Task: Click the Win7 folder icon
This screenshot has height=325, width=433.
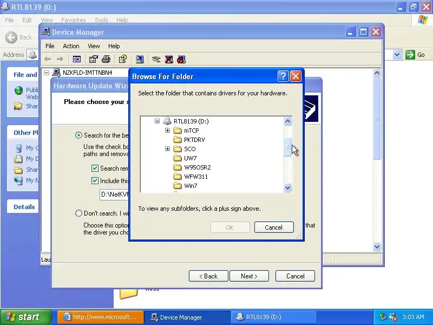Action: pos(178,186)
